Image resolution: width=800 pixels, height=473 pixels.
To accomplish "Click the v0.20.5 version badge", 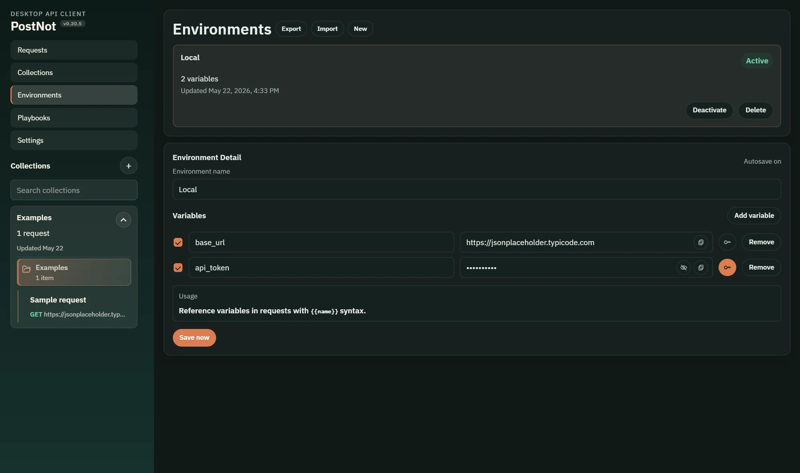I will point(73,24).
